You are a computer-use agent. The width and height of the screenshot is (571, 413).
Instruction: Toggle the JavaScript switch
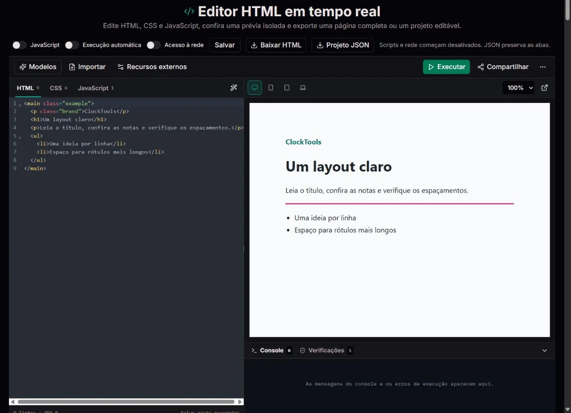click(x=20, y=45)
